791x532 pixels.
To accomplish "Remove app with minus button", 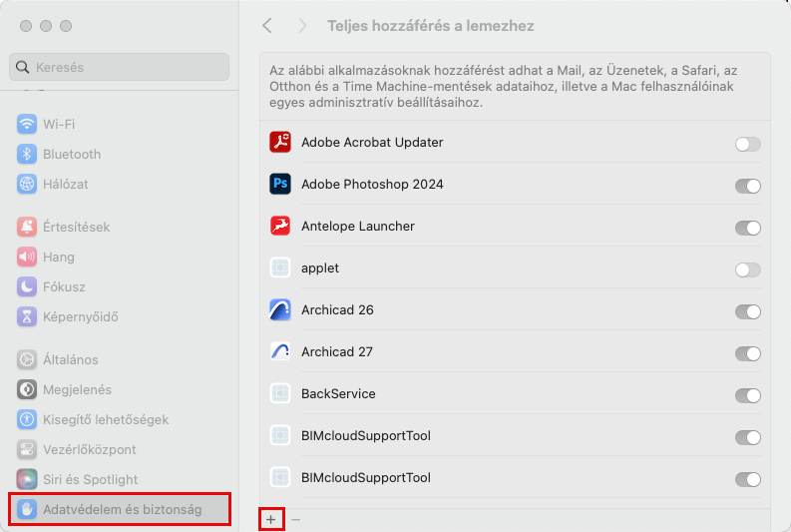I will click(295, 519).
